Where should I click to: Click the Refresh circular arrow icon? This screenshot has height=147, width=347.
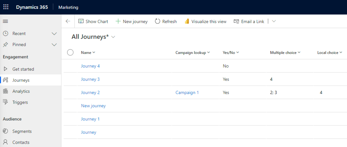[x=157, y=21]
